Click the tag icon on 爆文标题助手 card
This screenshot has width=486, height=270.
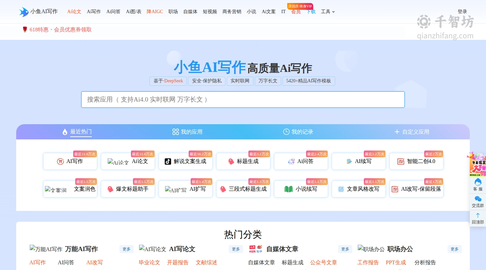[x=110, y=189]
